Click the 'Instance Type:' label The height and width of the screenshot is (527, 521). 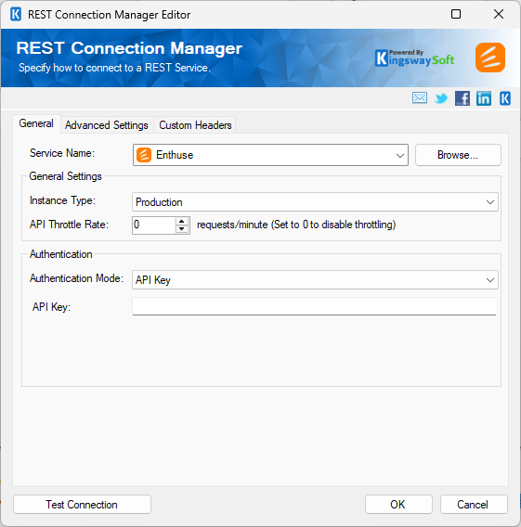(x=62, y=200)
